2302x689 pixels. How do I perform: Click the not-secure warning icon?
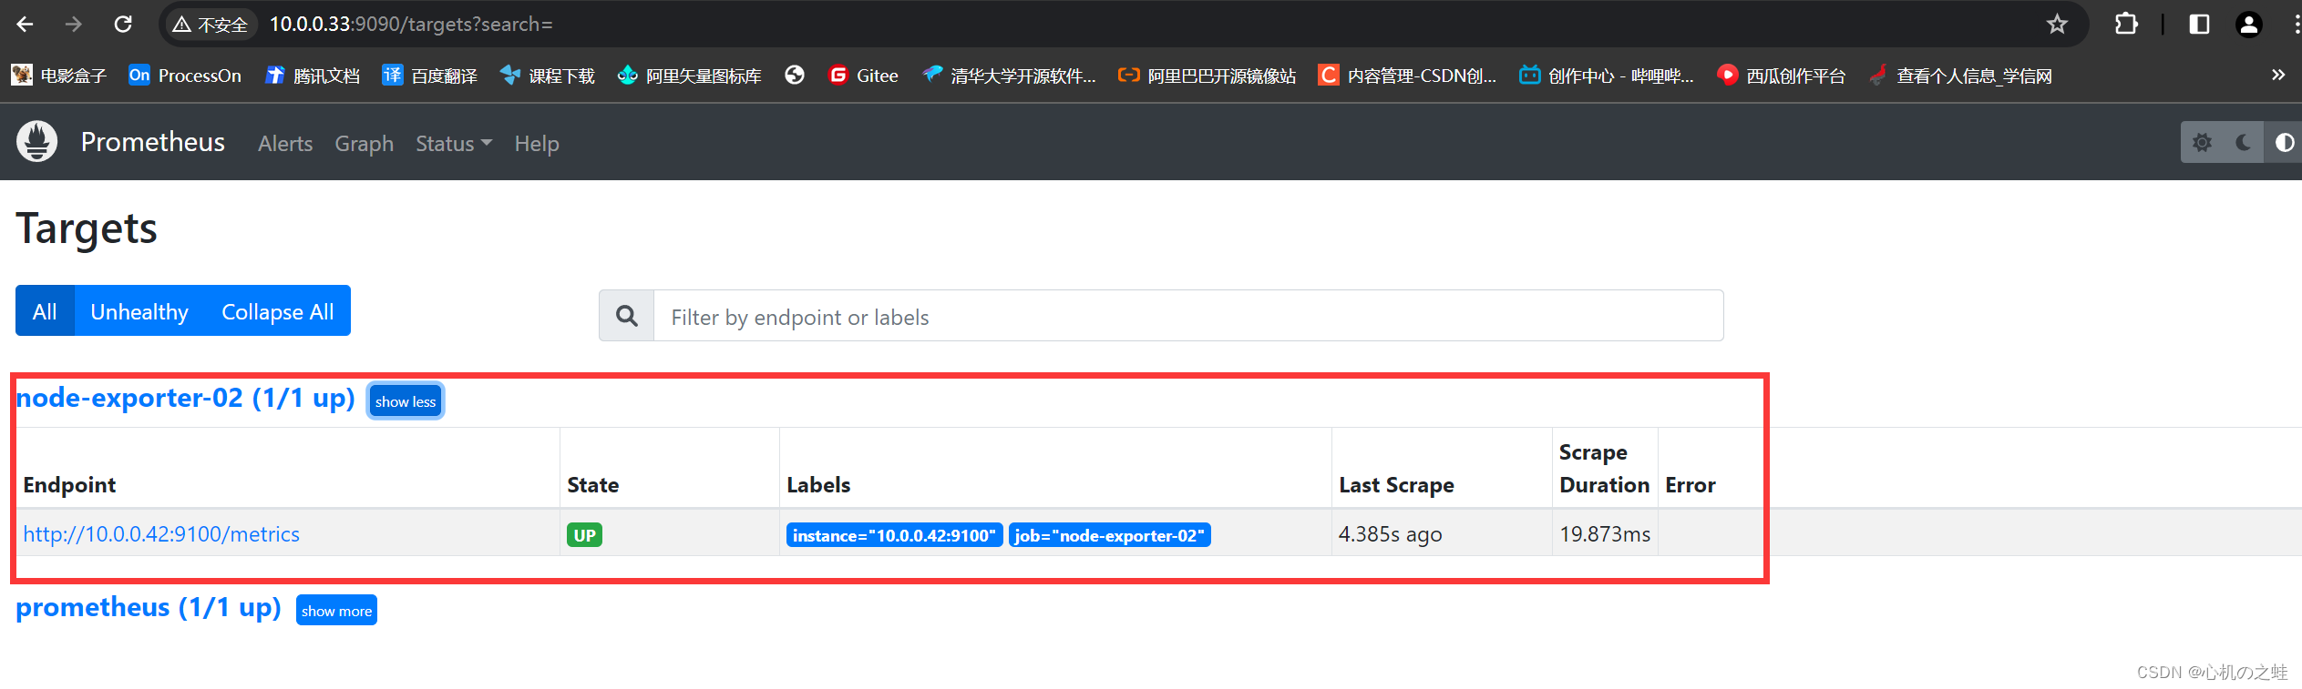pyautogui.click(x=181, y=25)
